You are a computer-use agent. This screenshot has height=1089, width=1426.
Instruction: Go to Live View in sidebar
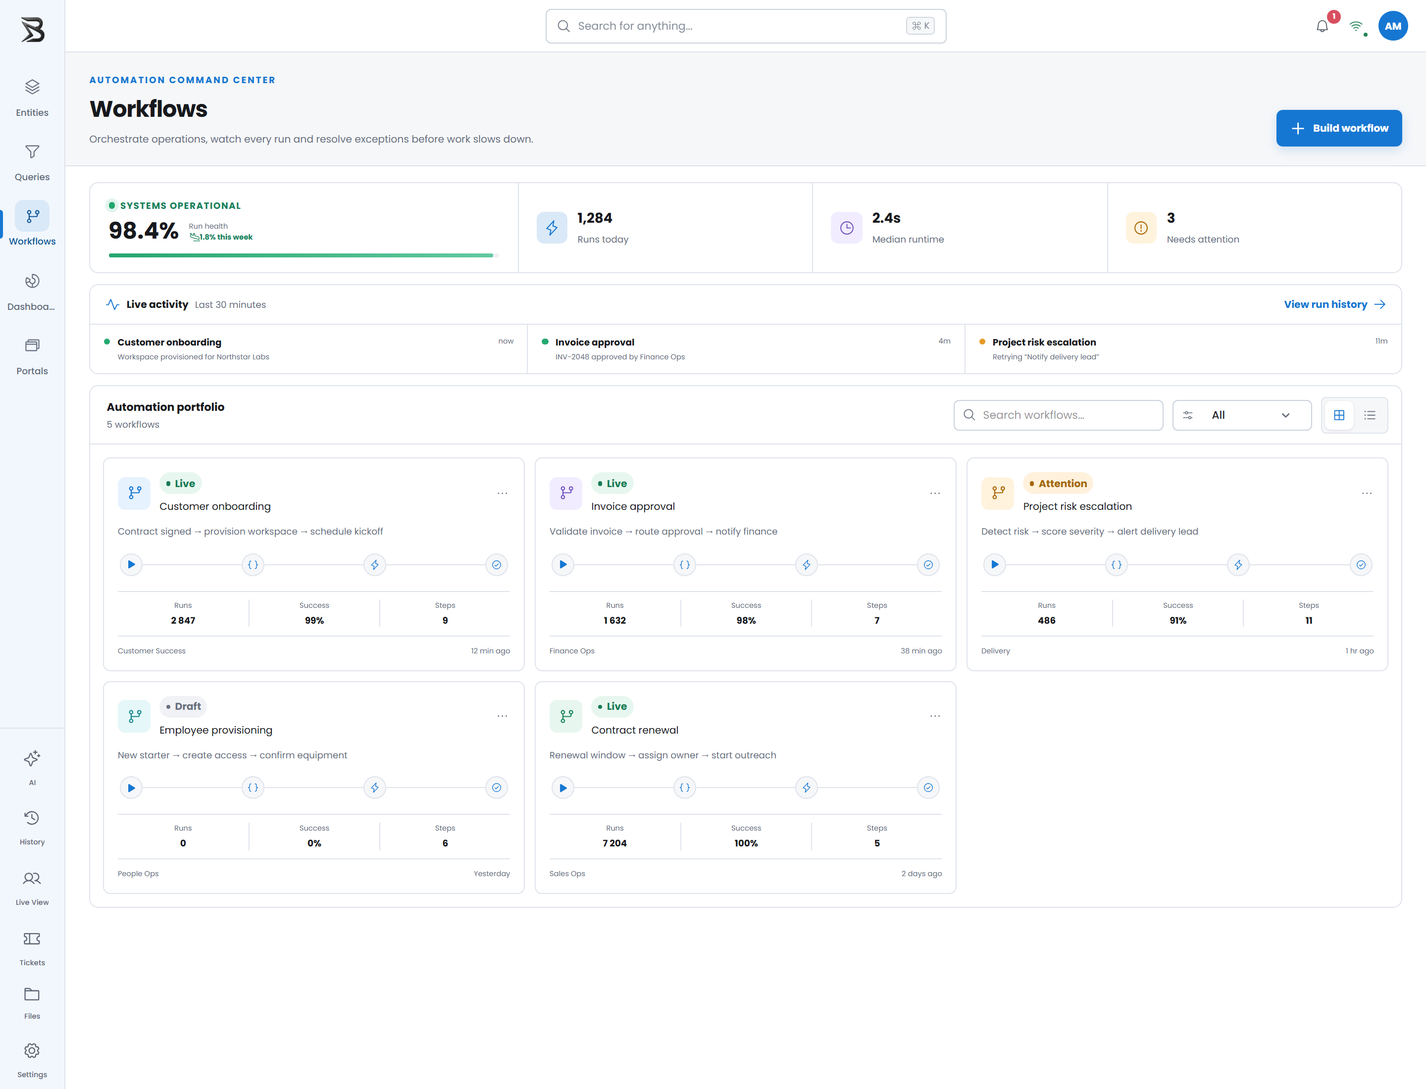[32, 888]
